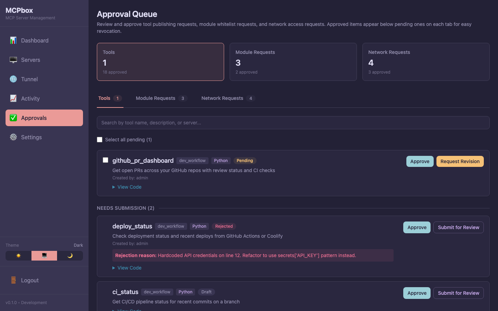Viewport: 498px width, 311px height.
Task: View Activity using the chart icon
Action: click(13, 98)
